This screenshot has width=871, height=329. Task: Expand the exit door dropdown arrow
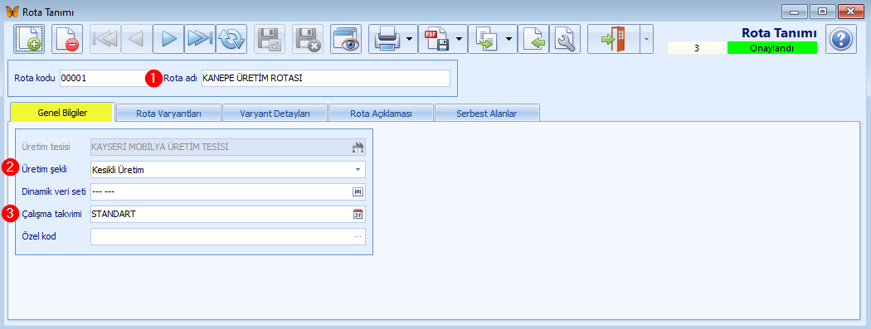646,39
